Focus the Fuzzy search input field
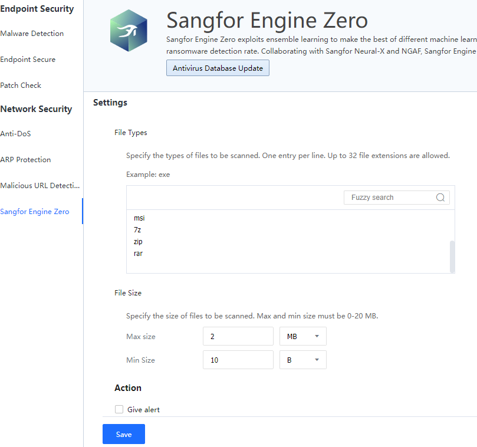This screenshot has height=447, width=477. (389, 198)
